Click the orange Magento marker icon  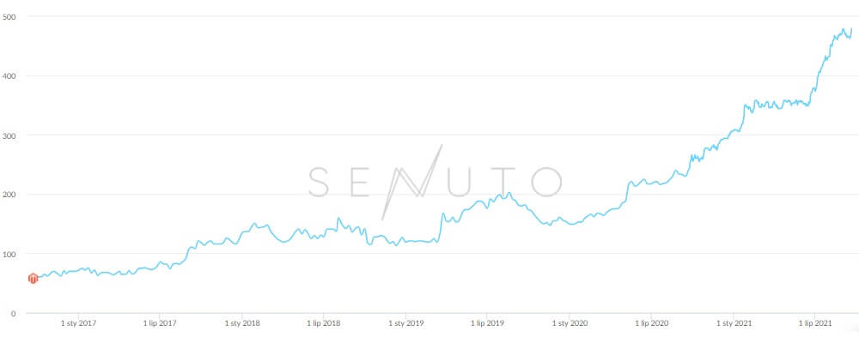coord(33,279)
